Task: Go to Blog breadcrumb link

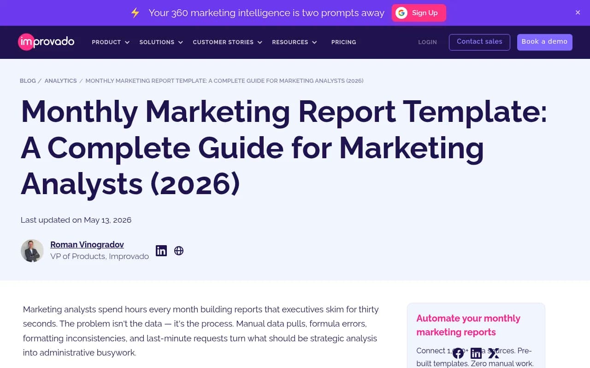Action: tap(28, 81)
